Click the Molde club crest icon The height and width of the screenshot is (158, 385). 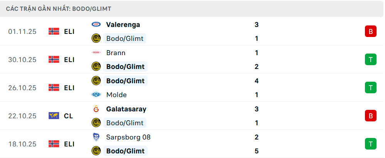click(x=96, y=95)
